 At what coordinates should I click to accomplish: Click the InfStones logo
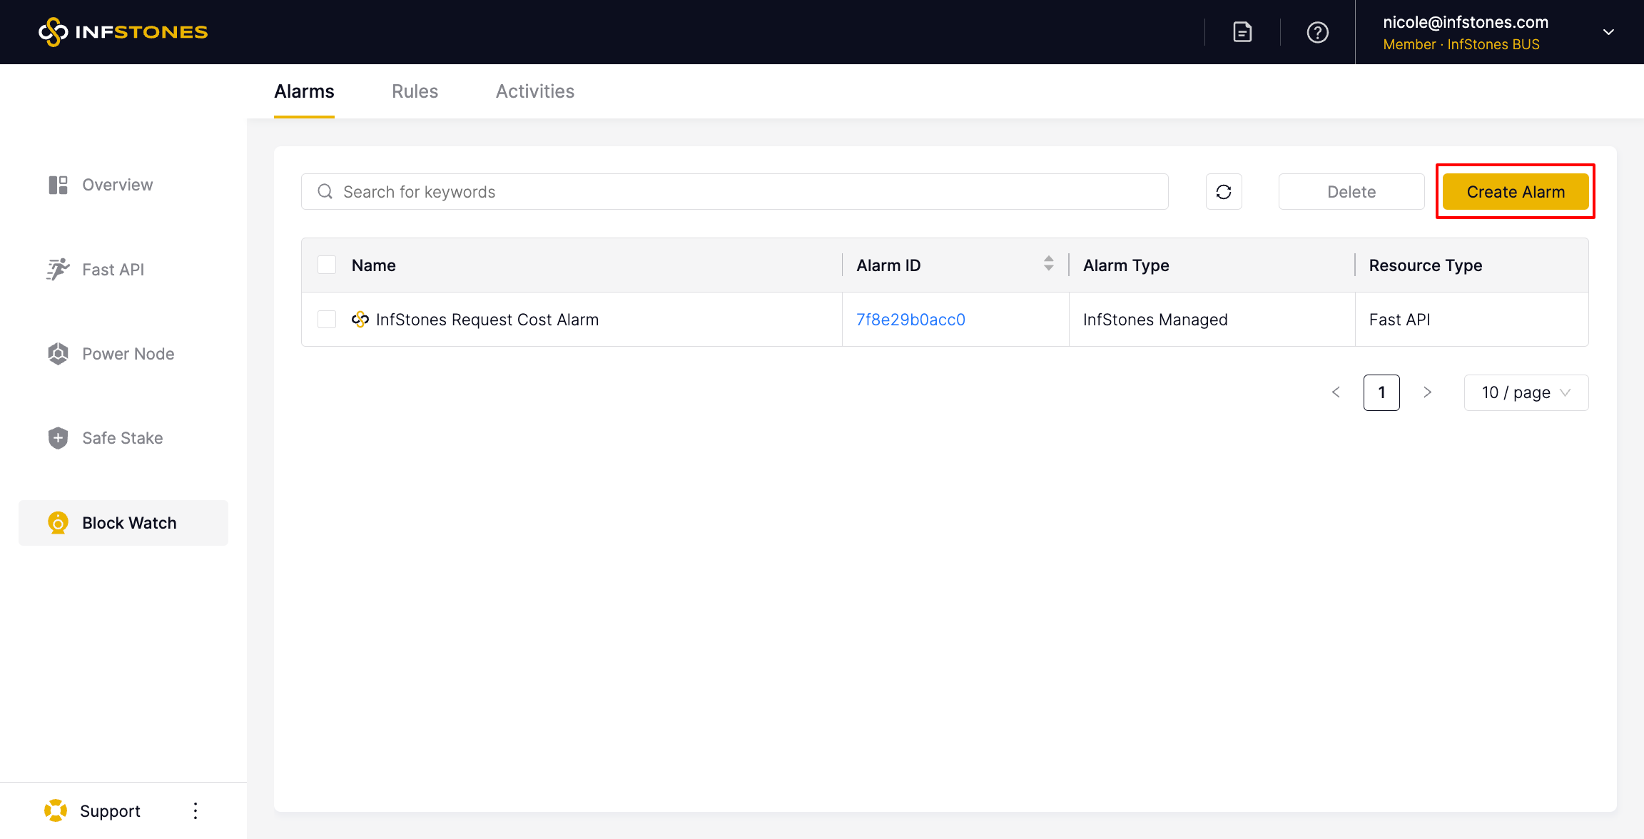123,32
